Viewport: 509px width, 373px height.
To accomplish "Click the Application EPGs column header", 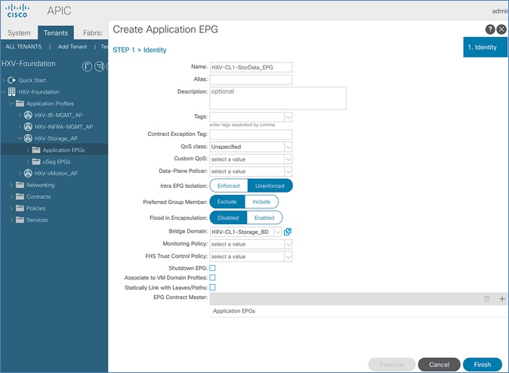I will tap(234, 311).
